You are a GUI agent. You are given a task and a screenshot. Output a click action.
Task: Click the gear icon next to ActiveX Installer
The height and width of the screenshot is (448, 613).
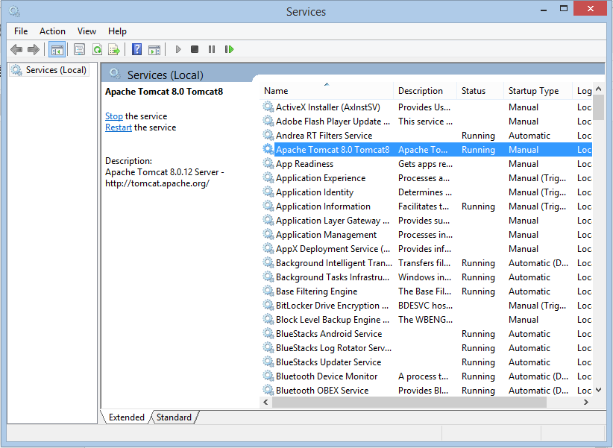coord(268,107)
